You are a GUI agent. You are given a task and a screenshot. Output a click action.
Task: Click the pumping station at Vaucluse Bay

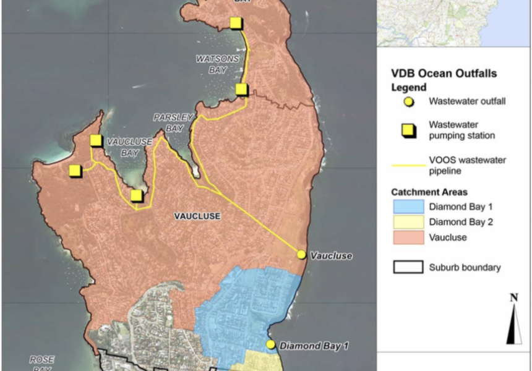tap(95, 141)
